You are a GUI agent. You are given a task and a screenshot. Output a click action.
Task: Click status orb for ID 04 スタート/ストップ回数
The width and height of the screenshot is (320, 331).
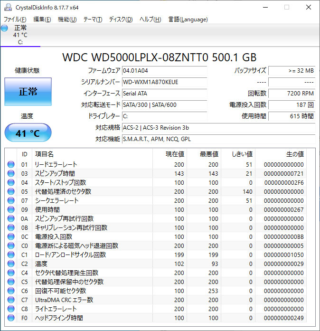[11, 182]
